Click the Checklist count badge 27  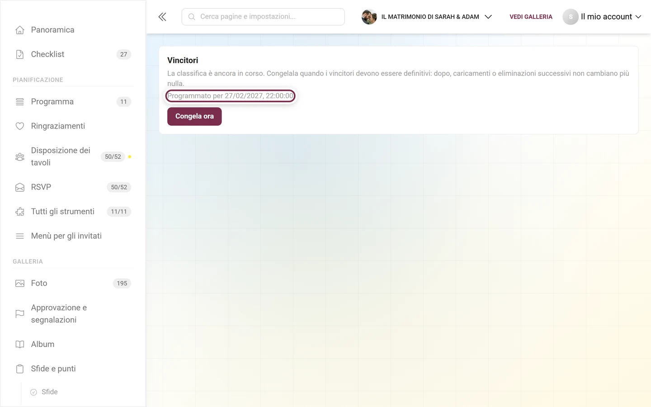pyautogui.click(x=124, y=54)
